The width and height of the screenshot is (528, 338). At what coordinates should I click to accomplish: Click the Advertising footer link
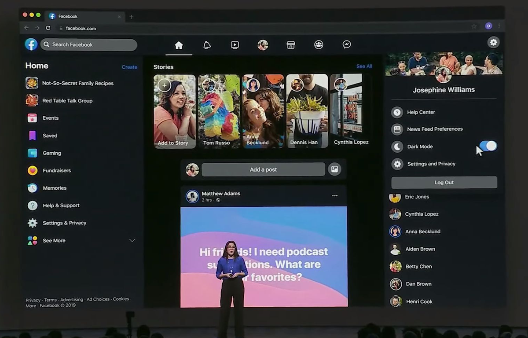pos(72,300)
